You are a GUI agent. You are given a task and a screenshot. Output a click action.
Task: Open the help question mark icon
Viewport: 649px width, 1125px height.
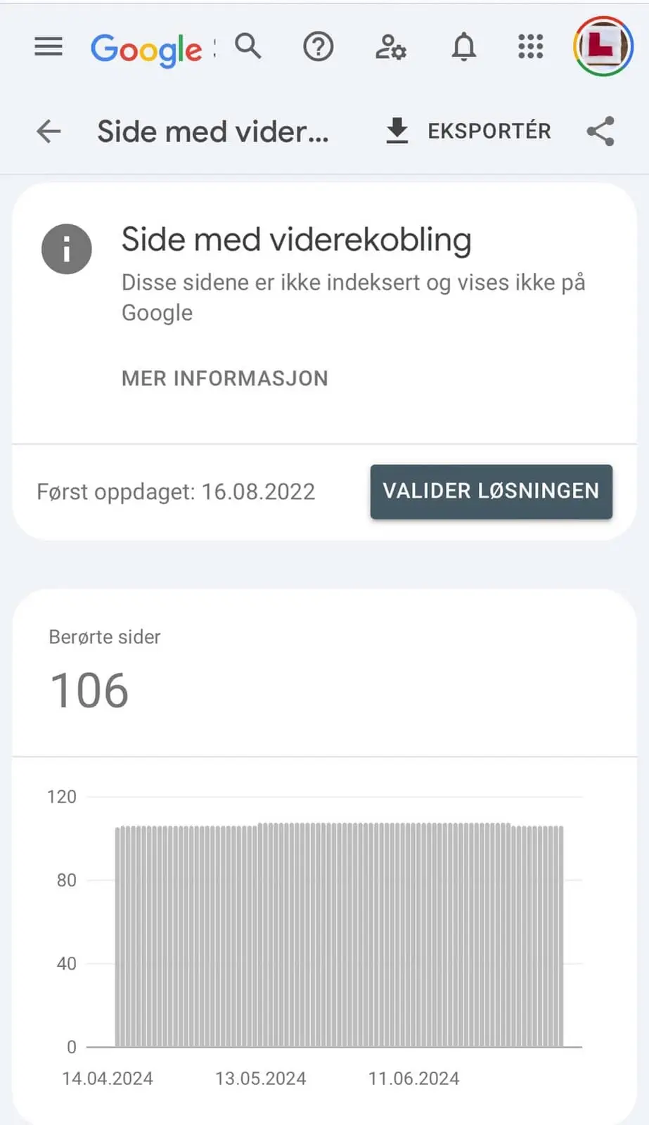tap(318, 47)
